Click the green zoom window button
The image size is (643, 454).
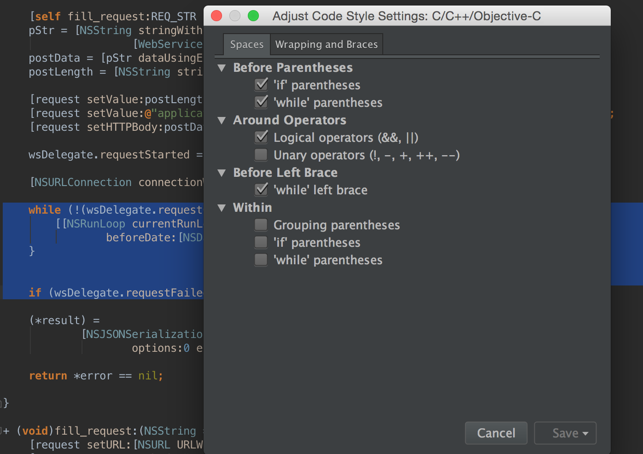[x=253, y=15]
